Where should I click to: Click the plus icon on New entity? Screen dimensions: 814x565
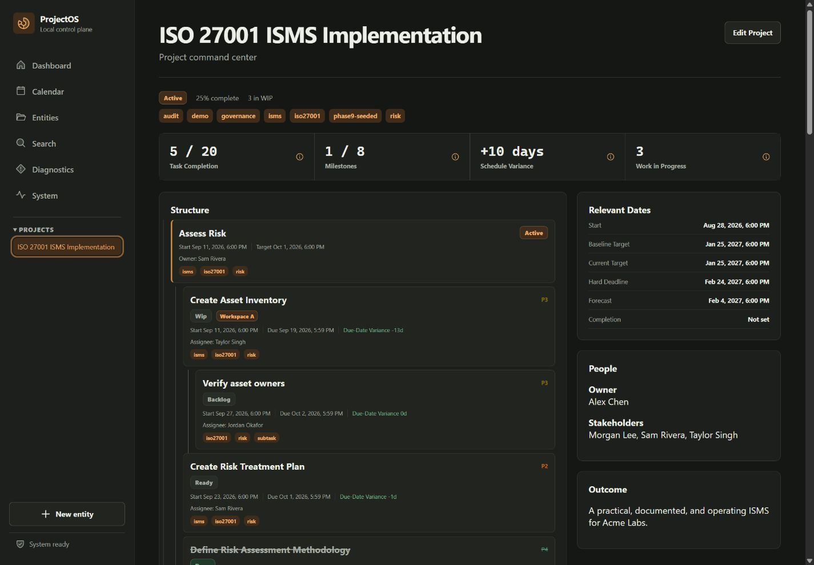click(46, 514)
